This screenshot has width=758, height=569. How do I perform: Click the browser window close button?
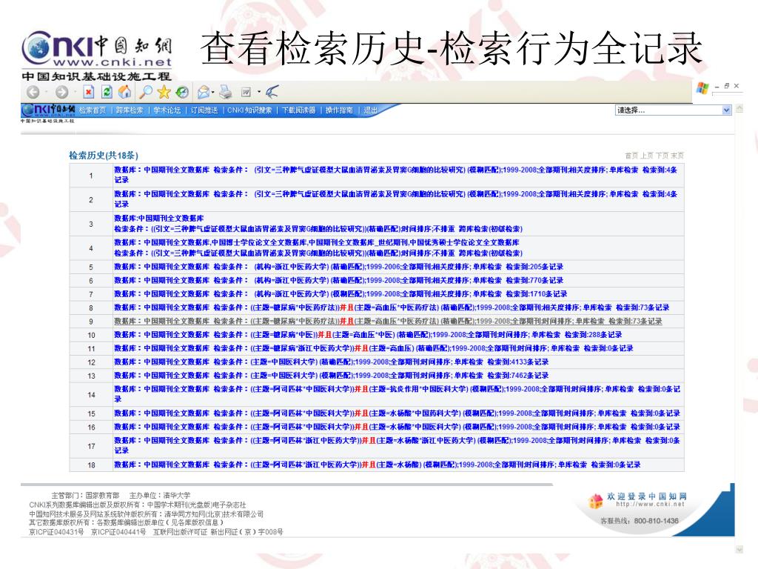tap(737, 86)
